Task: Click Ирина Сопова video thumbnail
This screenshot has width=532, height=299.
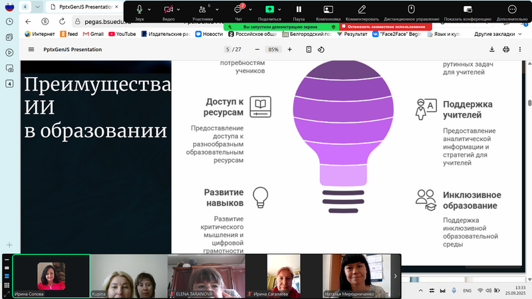Action: [x=51, y=276]
